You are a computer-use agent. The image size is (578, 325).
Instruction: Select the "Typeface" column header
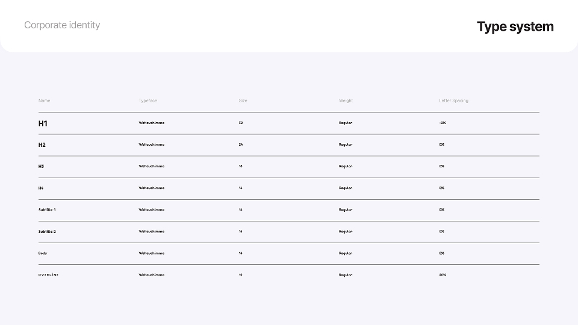pos(148,101)
